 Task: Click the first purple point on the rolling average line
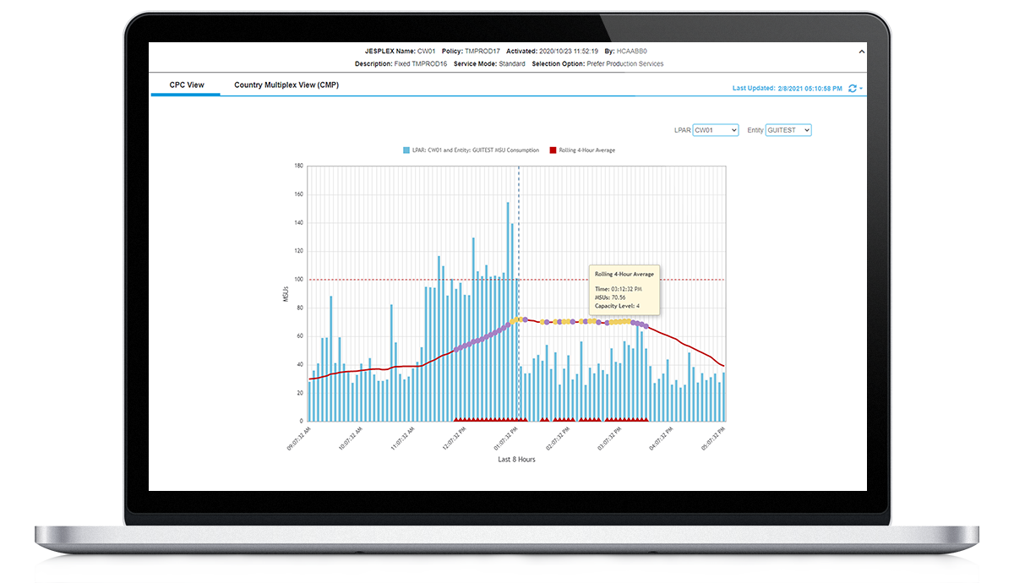click(x=456, y=349)
